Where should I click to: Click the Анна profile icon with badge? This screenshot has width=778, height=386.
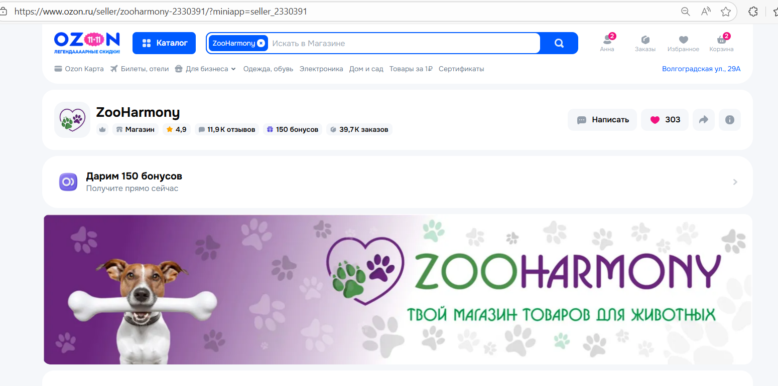(x=607, y=43)
